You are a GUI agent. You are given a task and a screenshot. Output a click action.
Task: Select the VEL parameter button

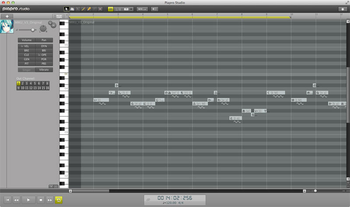tap(27, 46)
